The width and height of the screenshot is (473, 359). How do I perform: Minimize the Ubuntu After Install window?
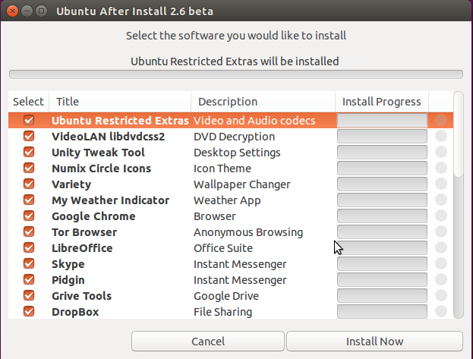point(27,11)
